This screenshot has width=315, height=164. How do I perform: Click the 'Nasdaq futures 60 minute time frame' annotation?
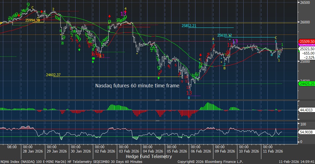[x=137, y=86]
